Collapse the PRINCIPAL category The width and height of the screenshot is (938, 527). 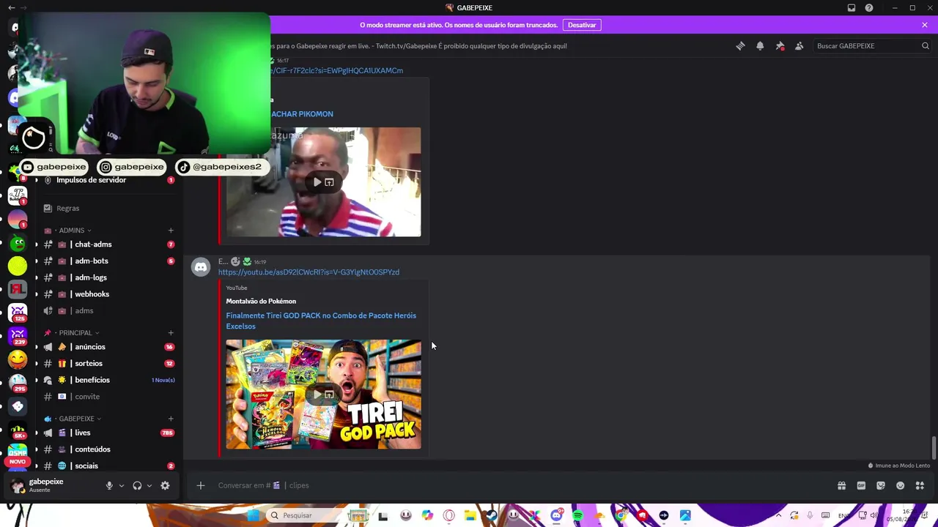(75, 333)
